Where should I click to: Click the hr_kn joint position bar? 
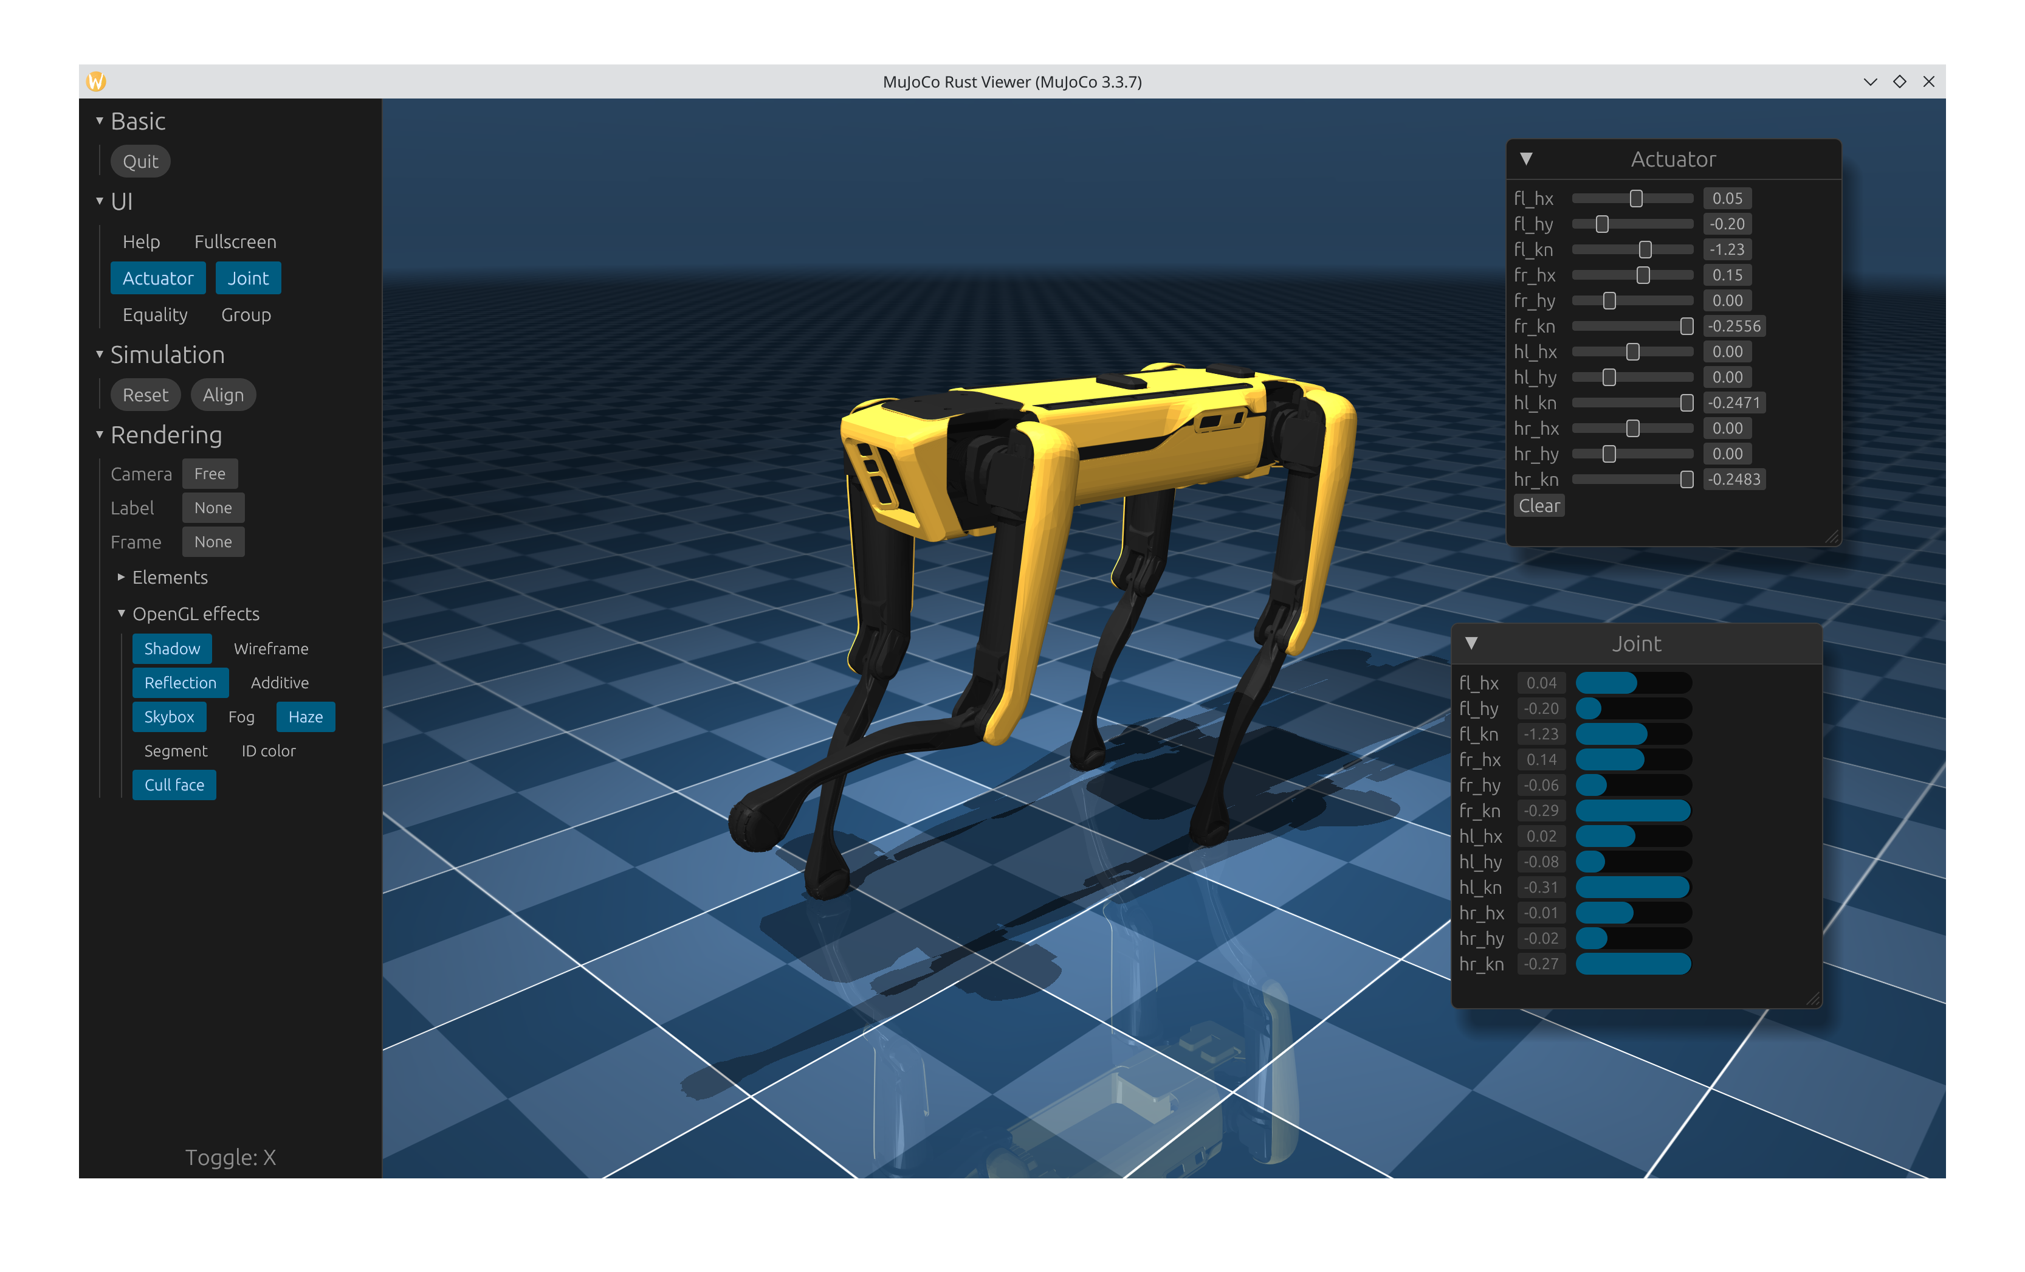[x=1633, y=964]
